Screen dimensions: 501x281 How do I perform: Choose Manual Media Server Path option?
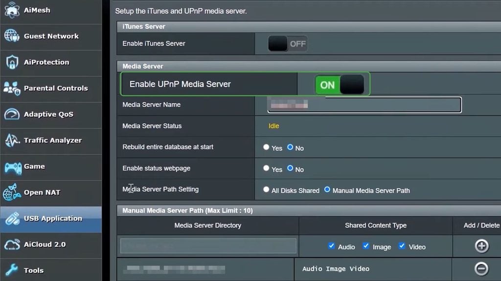(327, 189)
